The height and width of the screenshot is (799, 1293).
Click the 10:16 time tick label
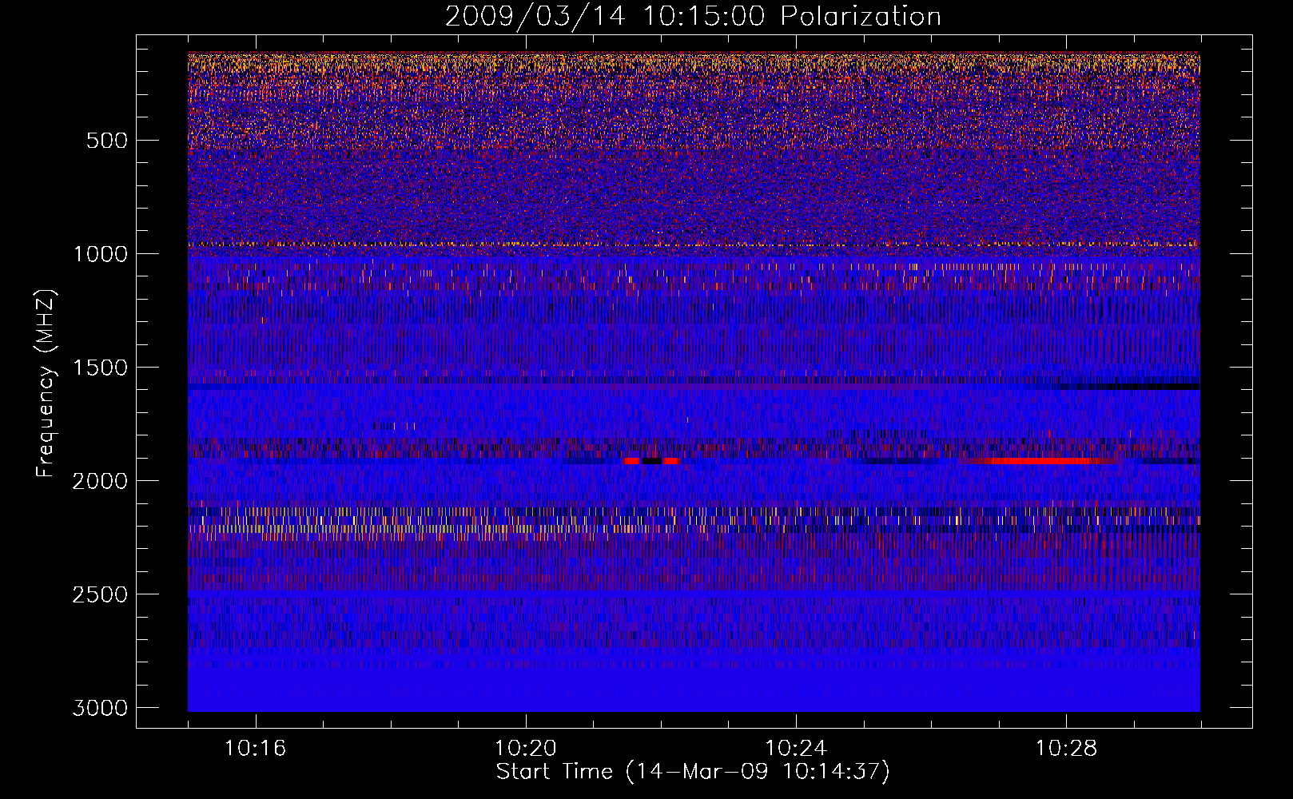pyautogui.click(x=255, y=749)
